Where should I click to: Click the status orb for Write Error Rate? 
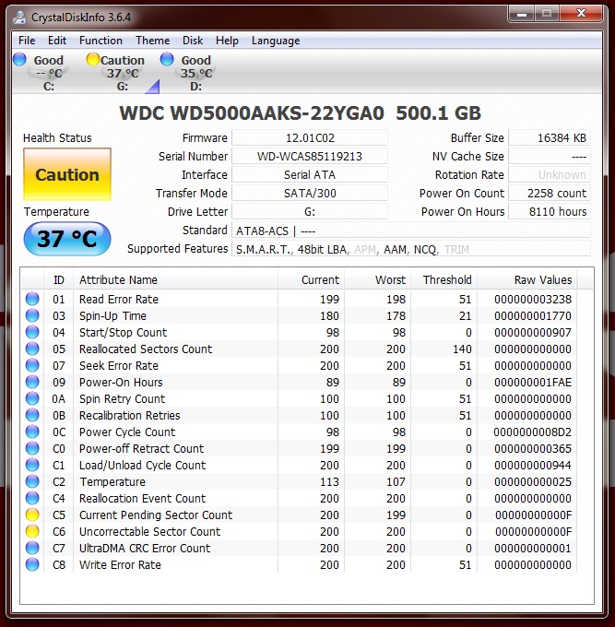click(32, 564)
